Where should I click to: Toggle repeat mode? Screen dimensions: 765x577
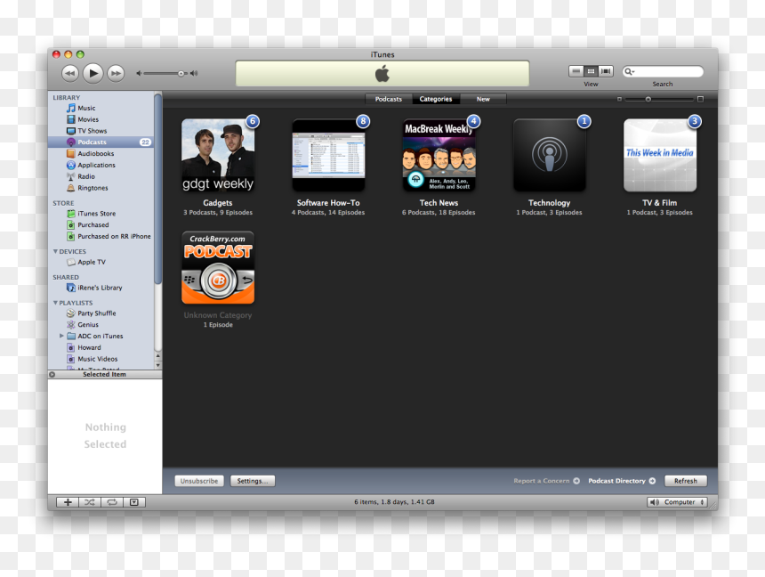pos(112,502)
